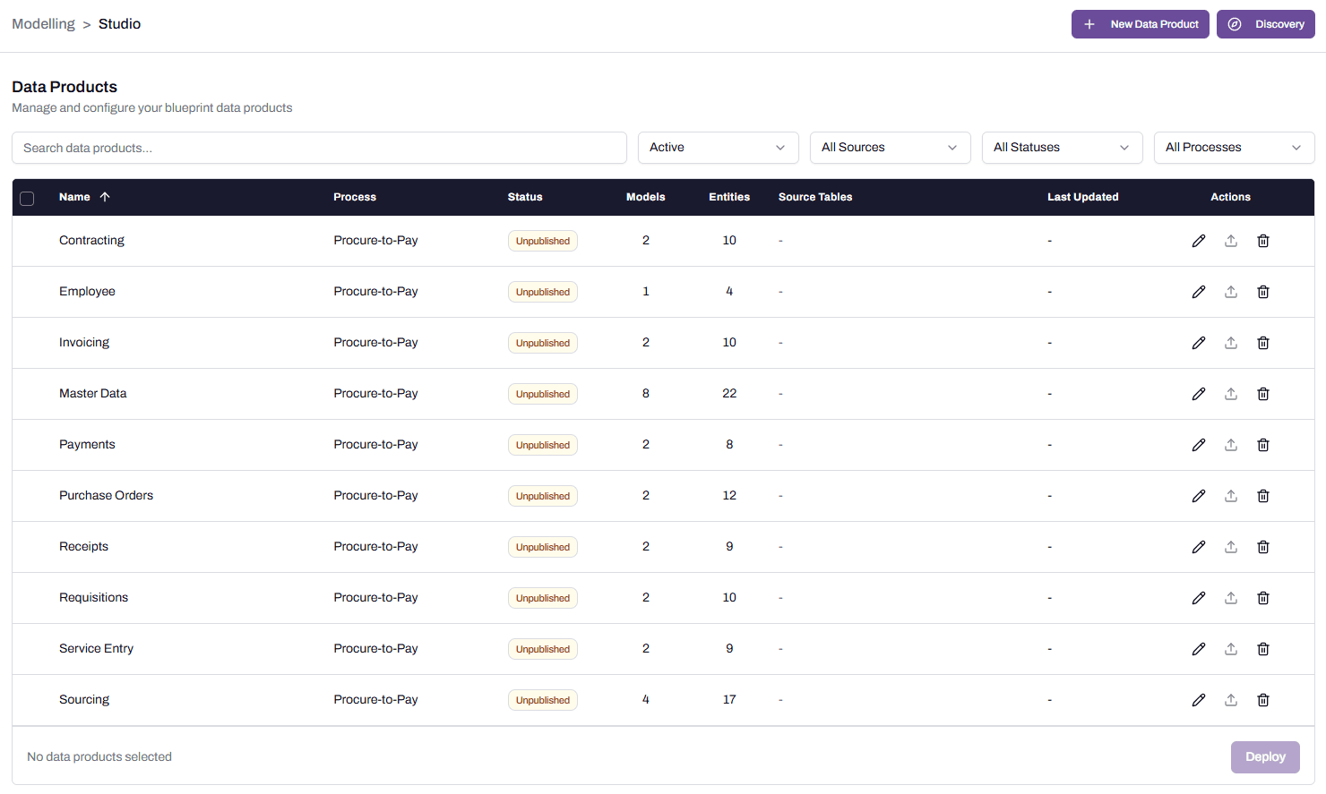
Task: Edit the Employee row pencil icon
Action: (1199, 292)
